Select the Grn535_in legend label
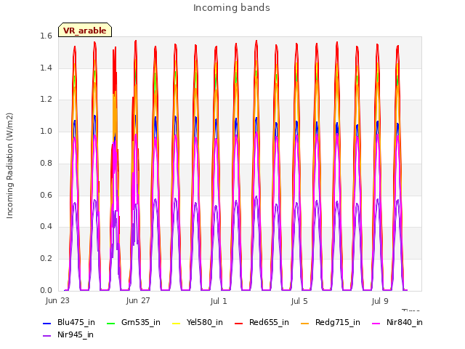 [141, 323]
